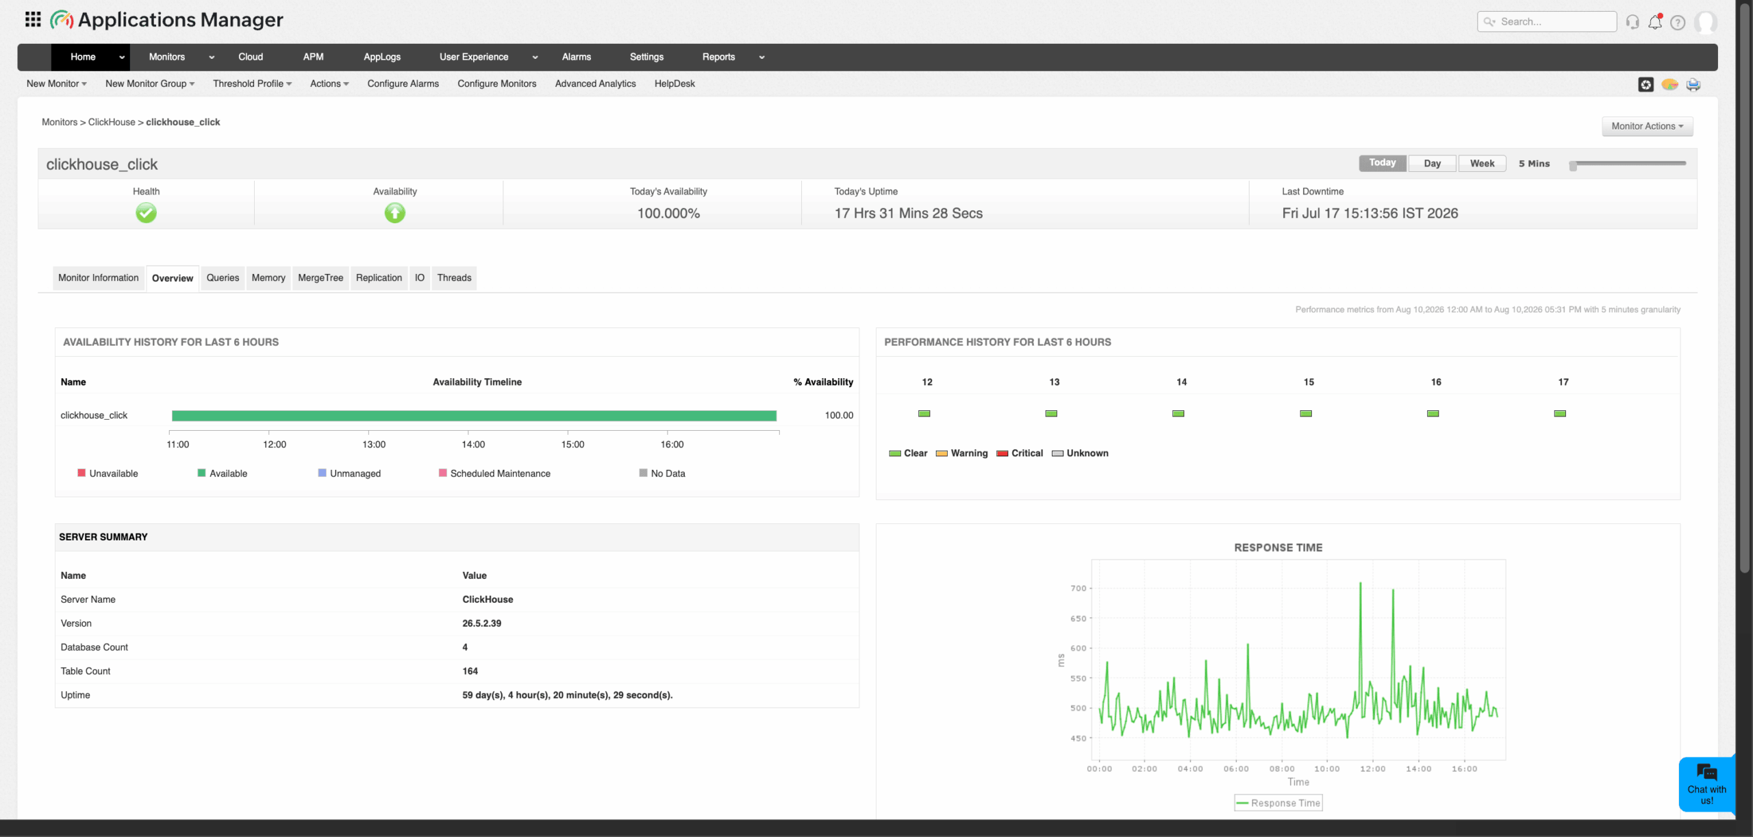This screenshot has height=837, width=1753.
Task: Open the notifications bell icon
Action: point(1655,22)
